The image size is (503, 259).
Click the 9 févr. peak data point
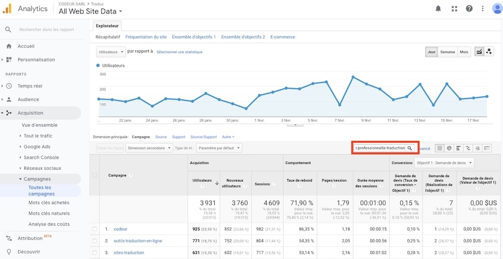[353, 76]
